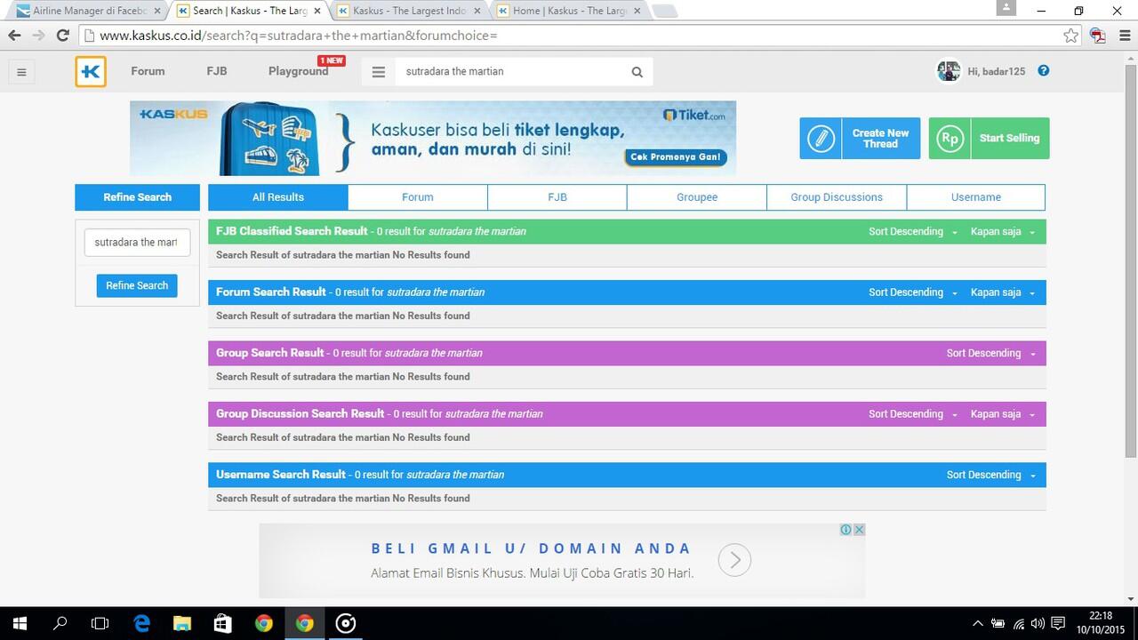Expand Sort Descending in Username Search Result
This screenshot has height=640, width=1138.
[991, 475]
